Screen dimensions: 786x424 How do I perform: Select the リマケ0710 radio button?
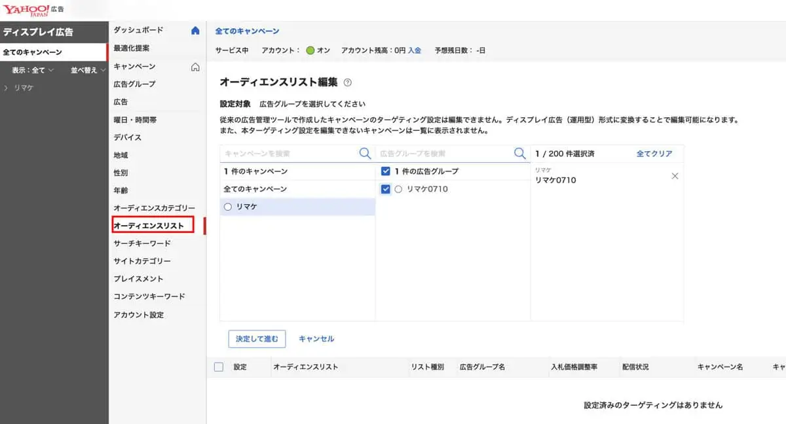pyautogui.click(x=398, y=189)
